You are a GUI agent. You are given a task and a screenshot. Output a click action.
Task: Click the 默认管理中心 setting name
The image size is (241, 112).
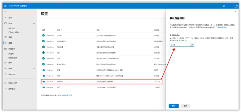[x=62, y=64]
